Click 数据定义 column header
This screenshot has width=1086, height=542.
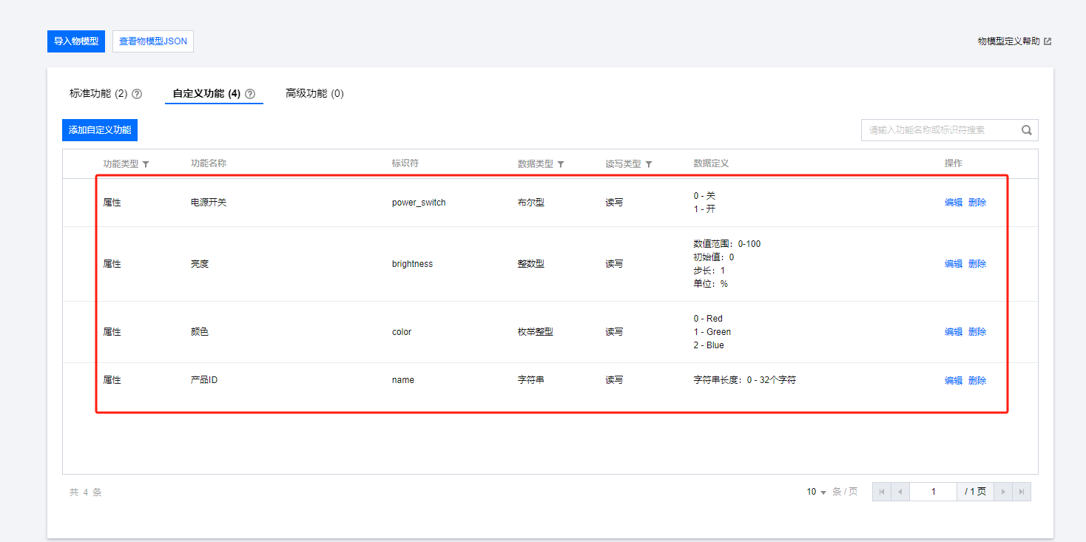[x=711, y=163]
